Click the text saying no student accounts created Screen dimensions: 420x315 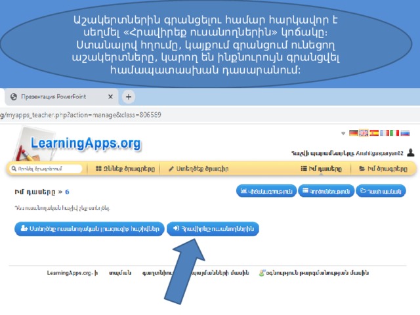click(62, 208)
